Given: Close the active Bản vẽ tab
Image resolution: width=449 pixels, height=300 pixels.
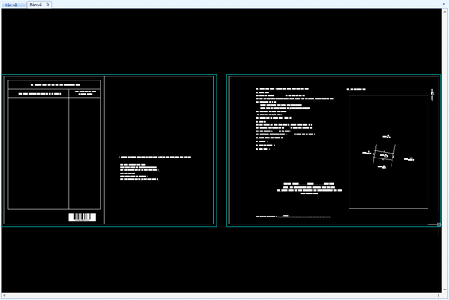Looking at the screenshot, I should (x=48, y=5).
